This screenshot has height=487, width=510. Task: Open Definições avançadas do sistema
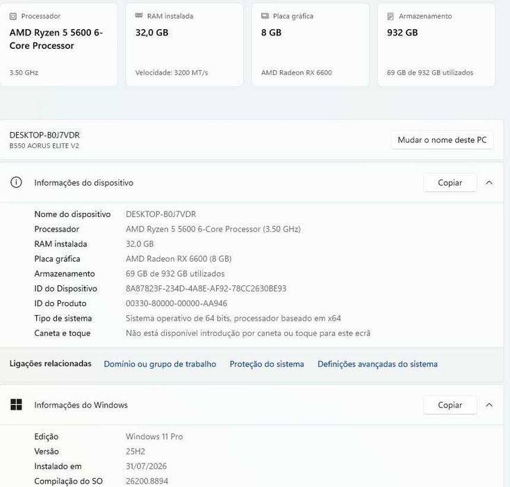point(377,364)
